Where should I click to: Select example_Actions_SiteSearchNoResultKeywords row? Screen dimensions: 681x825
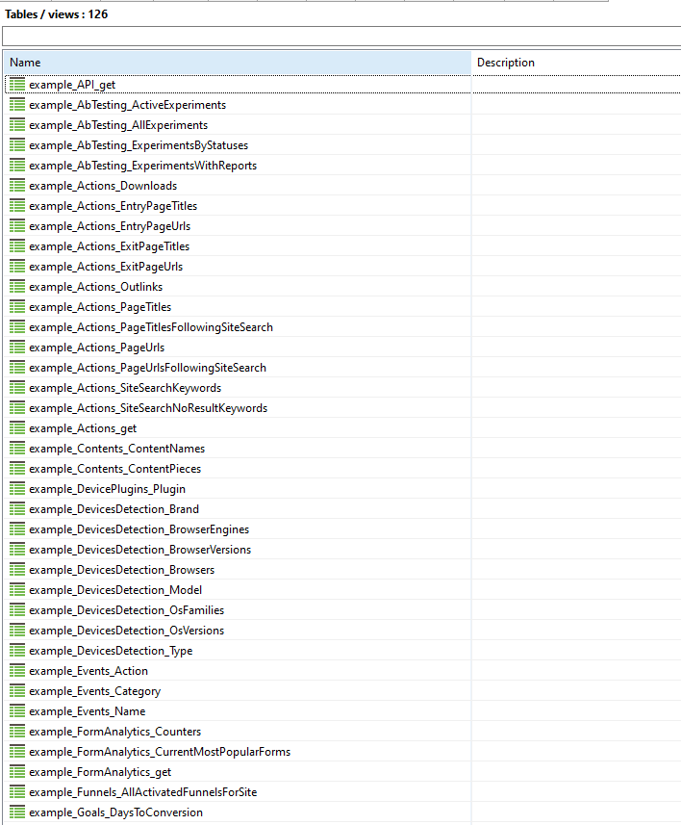[147, 408]
